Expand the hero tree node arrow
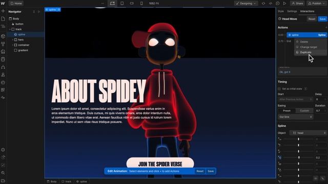328x184 pixels. (12, 40)
